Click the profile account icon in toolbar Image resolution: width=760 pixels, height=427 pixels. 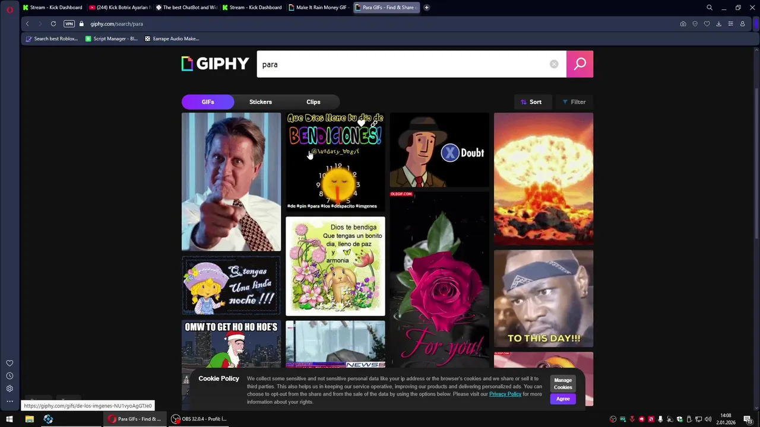(x=742, y=24)
